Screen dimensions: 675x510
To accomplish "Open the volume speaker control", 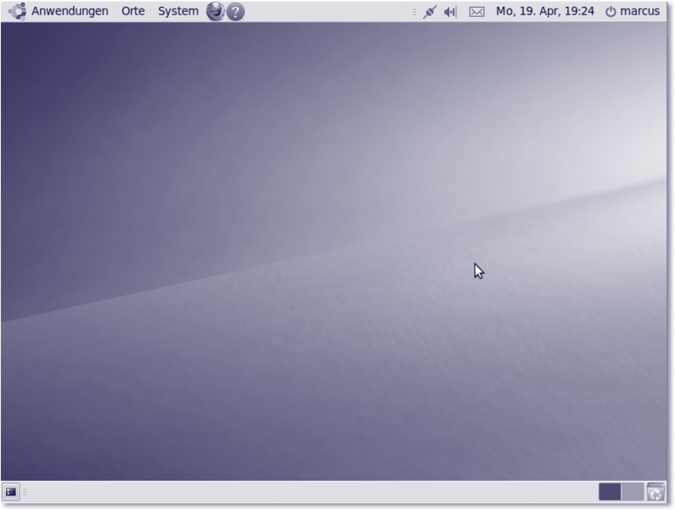I will coord(450,12).
